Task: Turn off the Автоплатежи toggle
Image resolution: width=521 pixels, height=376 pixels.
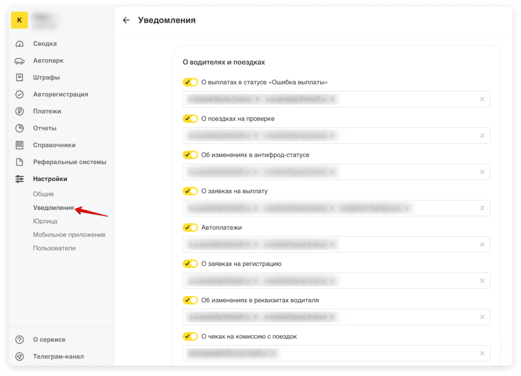Action: click(190, 227)
